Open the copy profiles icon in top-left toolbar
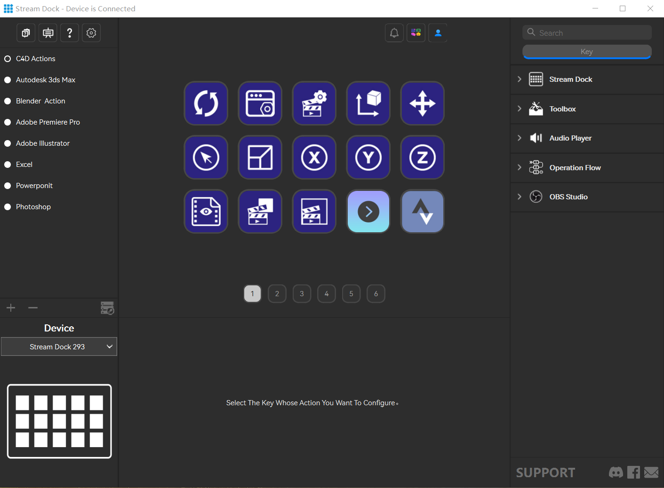664x488 pixels. click(x=26, y=33)
